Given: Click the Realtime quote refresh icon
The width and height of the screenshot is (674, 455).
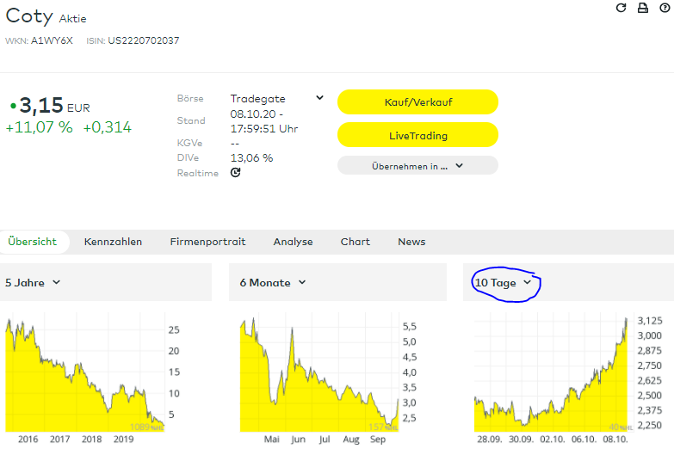Looking at the screenshot, I should coord(235,173).
